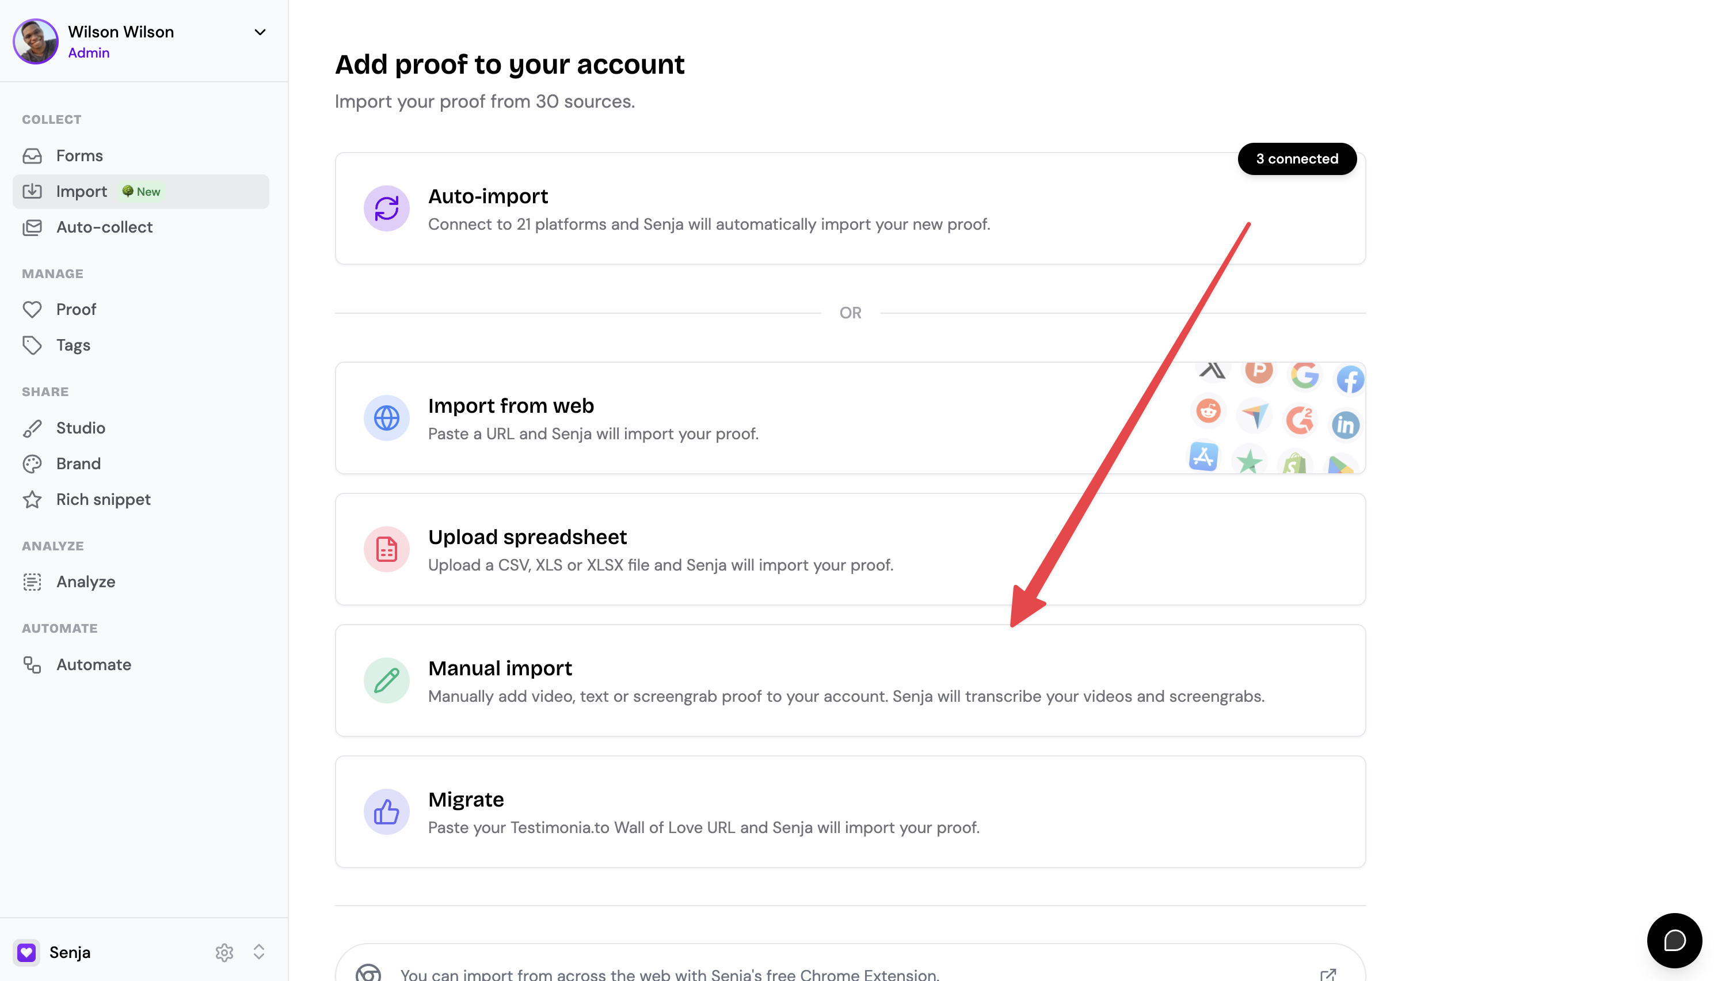The image size is (1714, 981).
Task: Click the Facebook logo icon
Action: 1350,380
